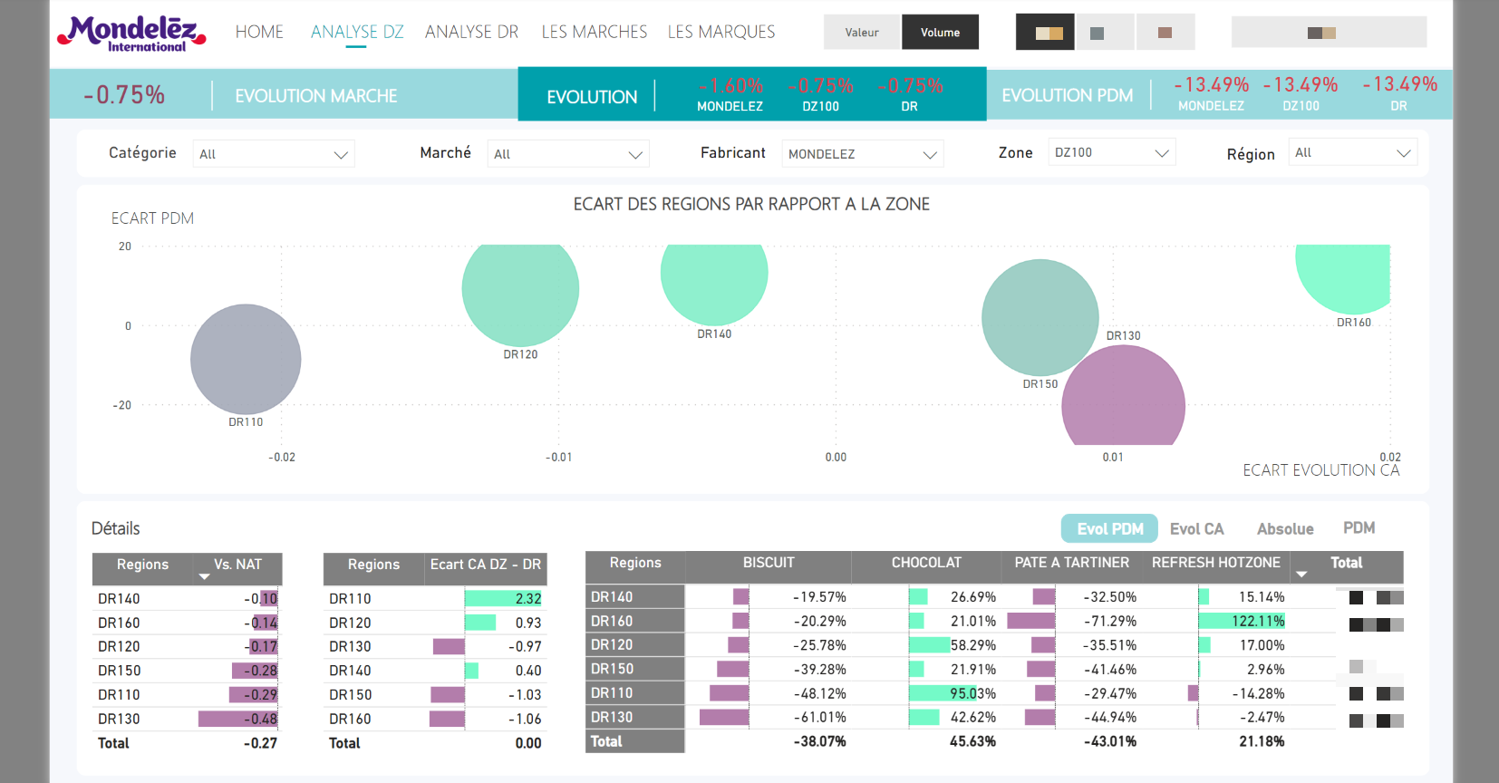Click the HOME navigation link
Image resolution: width=1499 pixels, height=783 pixels.
[259, 32]
